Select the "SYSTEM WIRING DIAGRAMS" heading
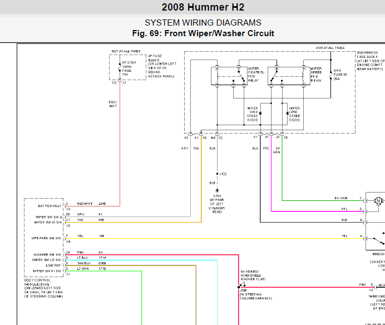 [x=203, y=23]
